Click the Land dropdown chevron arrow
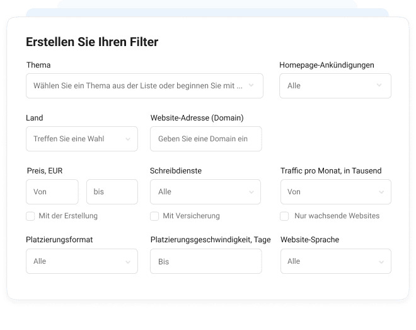416x330 pixels. pos(128,139)
